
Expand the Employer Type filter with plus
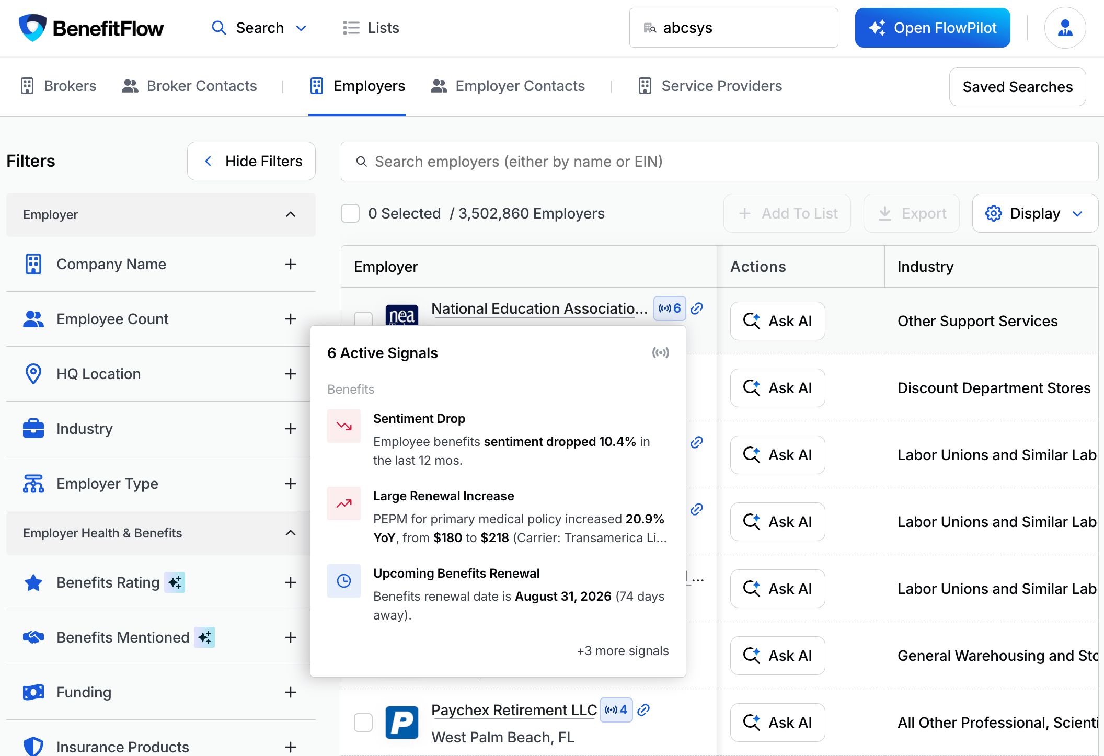(x=291, y=484)
